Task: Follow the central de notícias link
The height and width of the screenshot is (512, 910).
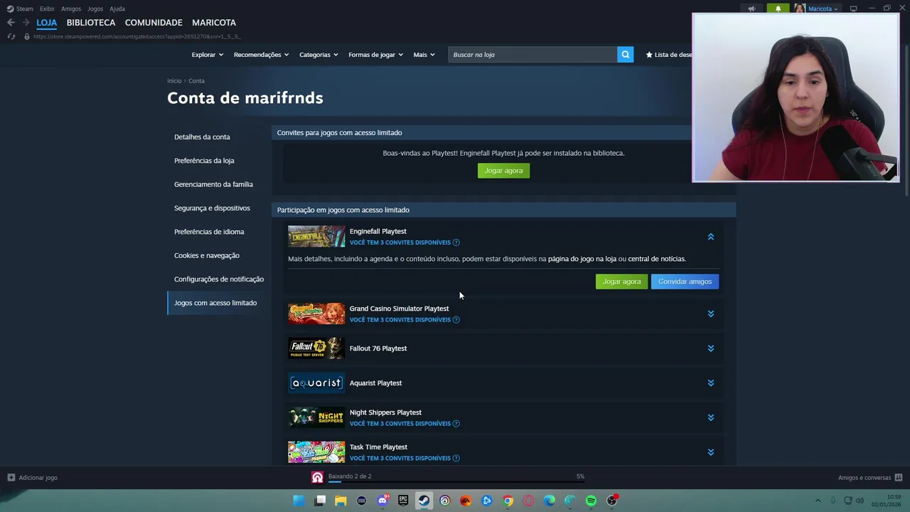Action: (656, 259)
